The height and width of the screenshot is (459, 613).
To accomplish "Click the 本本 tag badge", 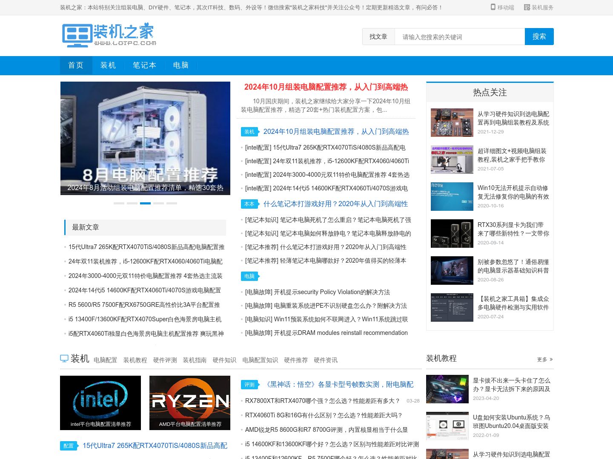I will click(x=249, y=204).
